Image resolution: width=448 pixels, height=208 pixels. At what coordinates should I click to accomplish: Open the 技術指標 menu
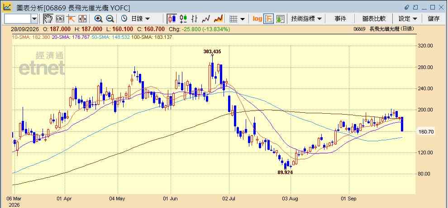tap(306, 19)
